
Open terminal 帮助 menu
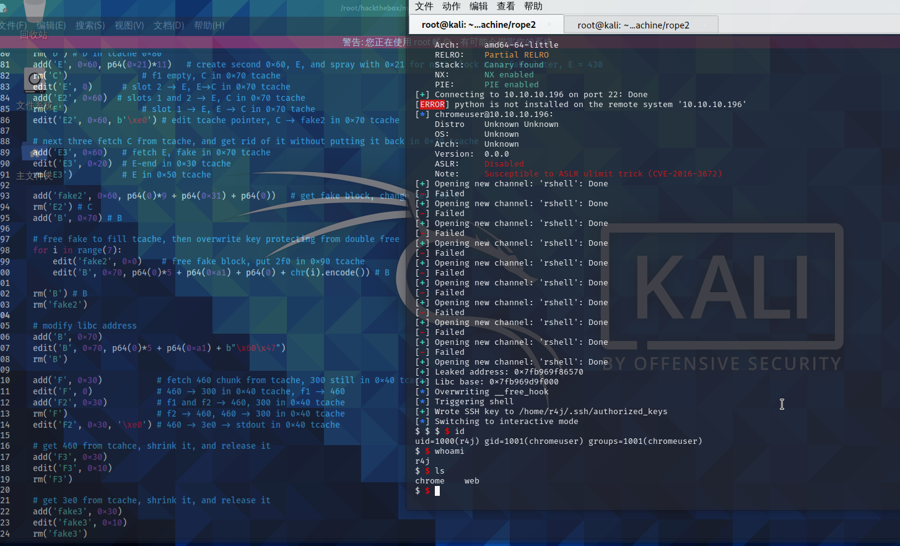click(533, 6)
